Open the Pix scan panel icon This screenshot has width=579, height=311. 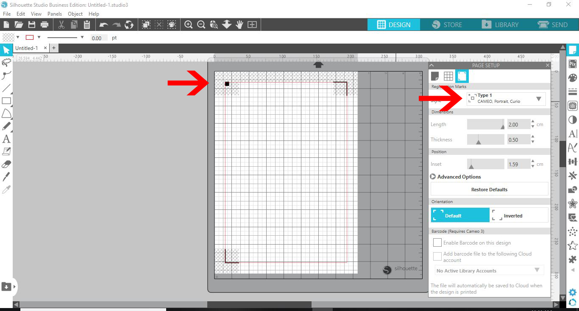click(x=573, y=64)
